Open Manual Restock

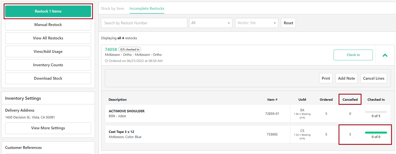(x=48, y=25)
